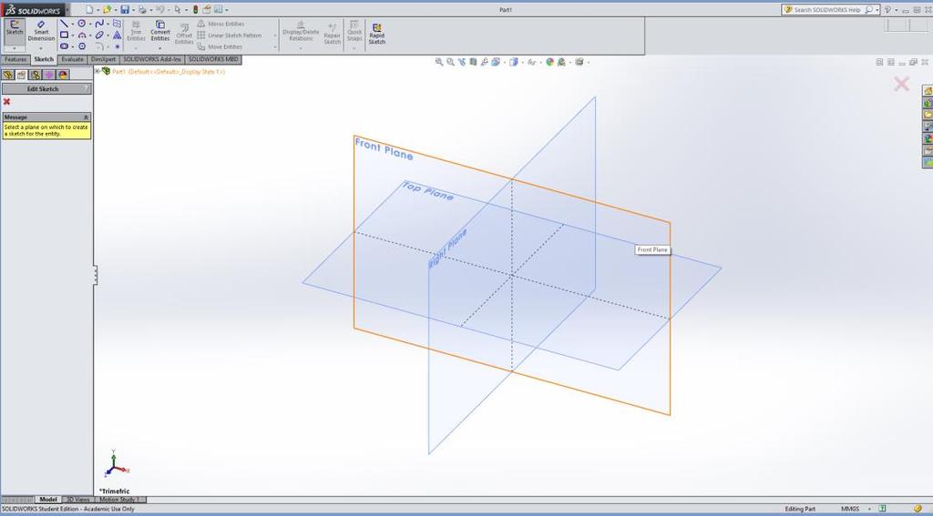The image size is (933, 516).
Task: Select the Line sketch tool
Action: 64,24
